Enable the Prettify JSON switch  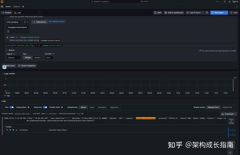tap(62, 107)
